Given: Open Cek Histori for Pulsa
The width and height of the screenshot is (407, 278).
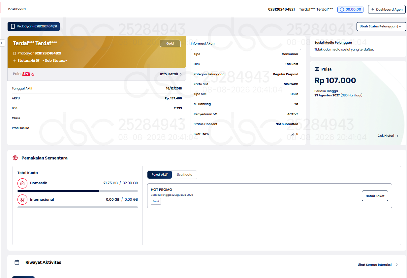Looking at the screenshot, I should pyautogui.click(x=388, y=136).
